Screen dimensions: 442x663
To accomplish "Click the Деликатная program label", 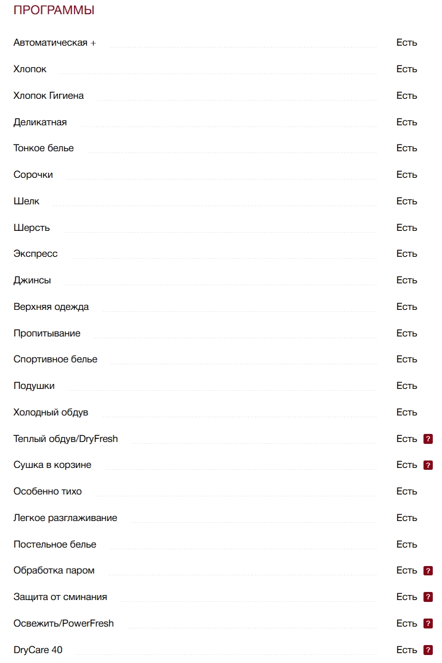I will point(40,122).
